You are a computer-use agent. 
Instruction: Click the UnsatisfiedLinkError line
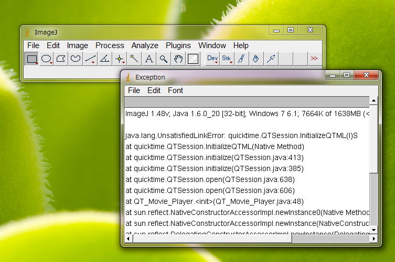point(242,135)
